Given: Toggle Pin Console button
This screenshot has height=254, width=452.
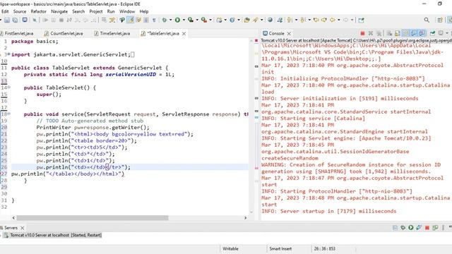Looking at the screenshot, I should click(432, 33).
